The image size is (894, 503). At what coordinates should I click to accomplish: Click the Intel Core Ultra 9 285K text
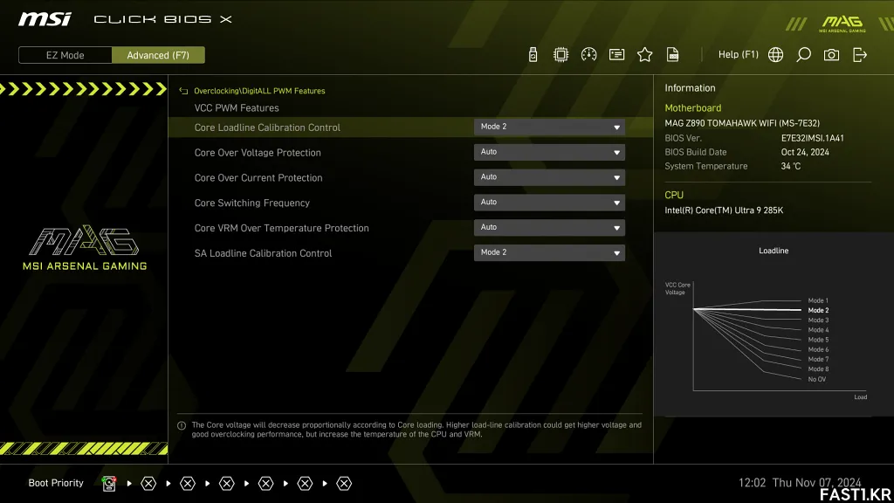pos(724,210)
